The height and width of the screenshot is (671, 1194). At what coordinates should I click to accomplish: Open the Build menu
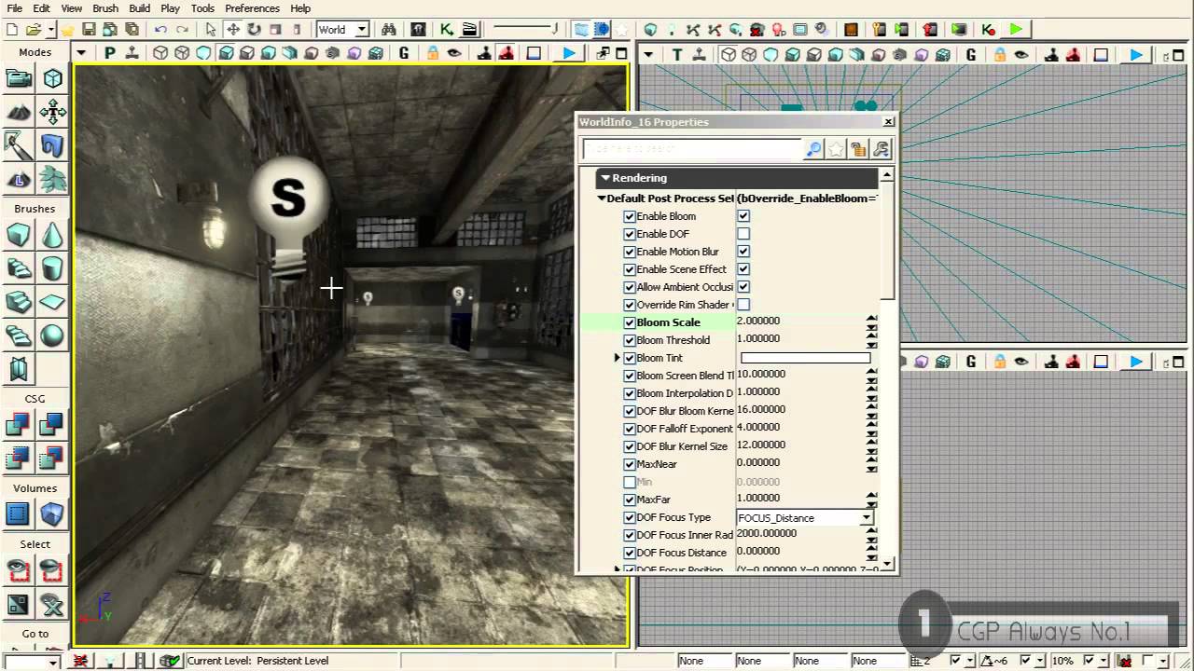(x=139, y=8)
